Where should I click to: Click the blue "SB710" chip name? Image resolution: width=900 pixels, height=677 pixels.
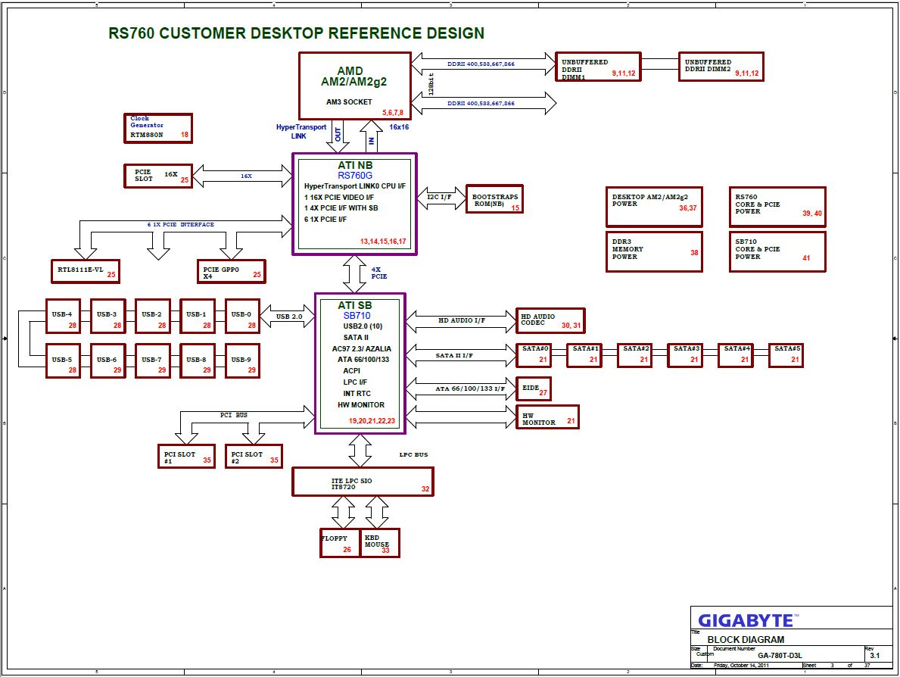[357, 316]
